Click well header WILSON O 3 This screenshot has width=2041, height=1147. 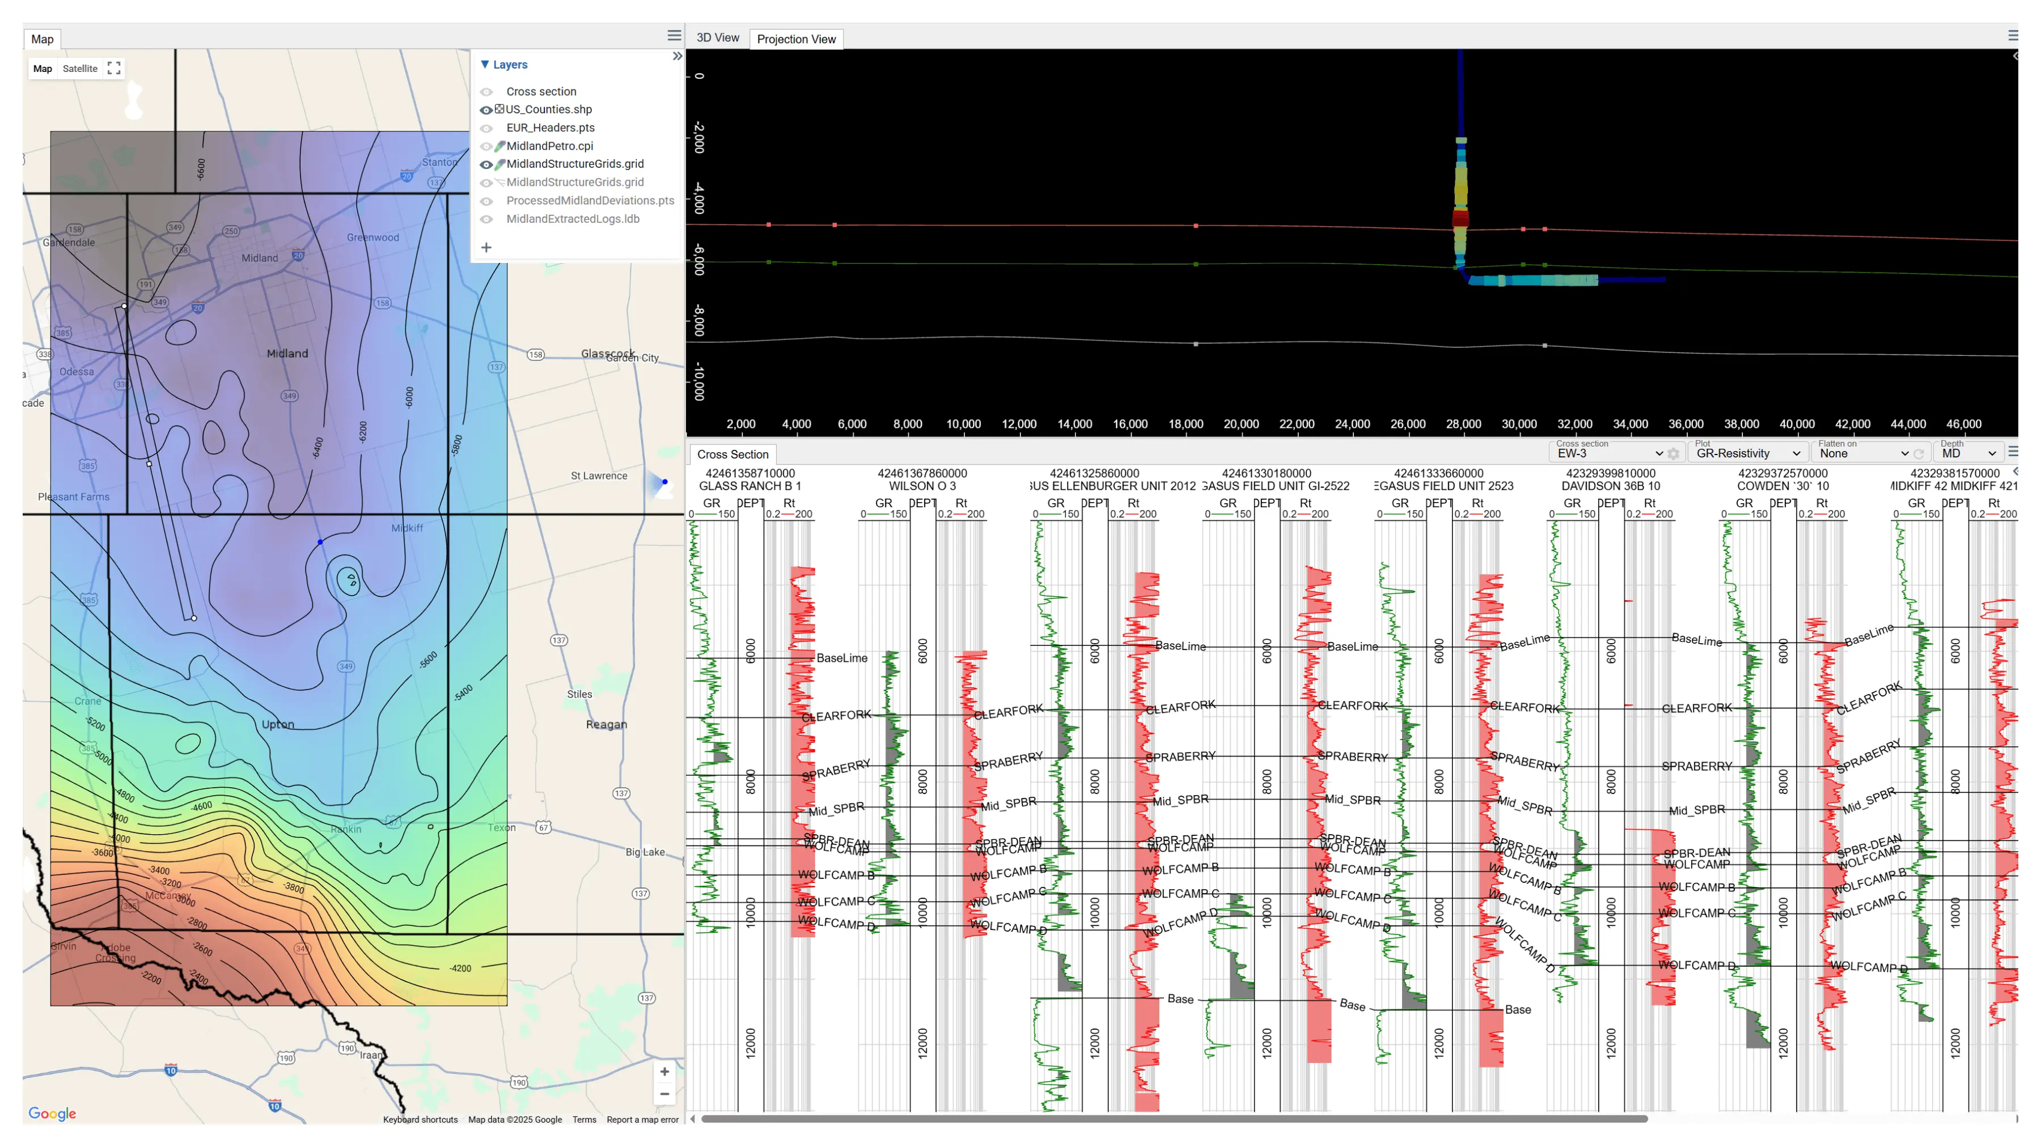(x=921, y=486)
